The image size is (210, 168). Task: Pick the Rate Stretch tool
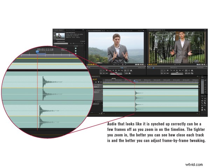[202, 103]
